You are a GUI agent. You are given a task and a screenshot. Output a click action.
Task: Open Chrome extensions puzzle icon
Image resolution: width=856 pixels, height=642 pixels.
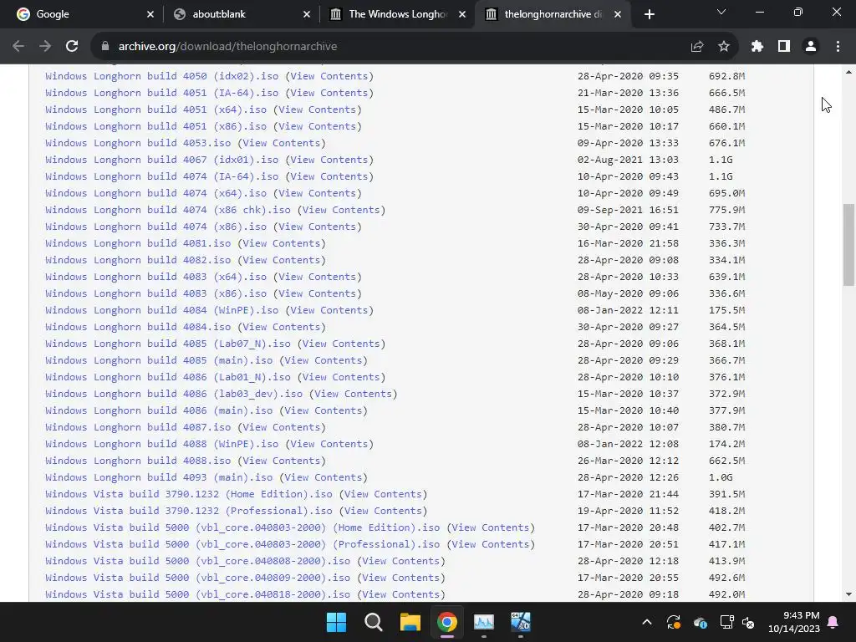coord(757,47)
